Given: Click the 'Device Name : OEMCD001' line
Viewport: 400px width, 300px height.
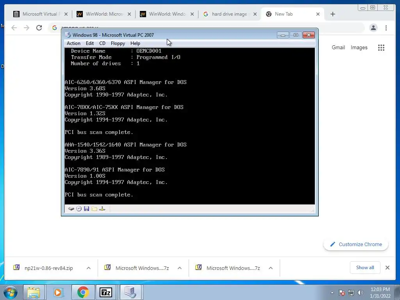Looking at the screenshot, I should (116, 51).
